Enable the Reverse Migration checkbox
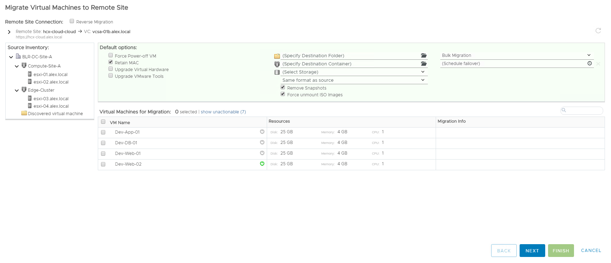 (72, 21)
